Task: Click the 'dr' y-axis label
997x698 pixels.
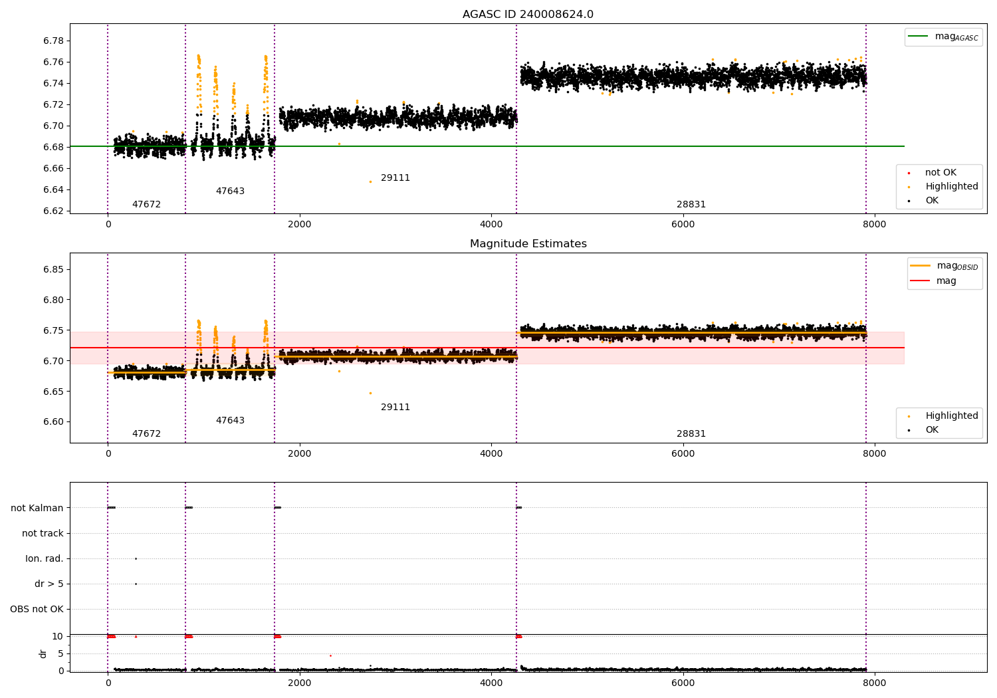Action: coord(43,653)
